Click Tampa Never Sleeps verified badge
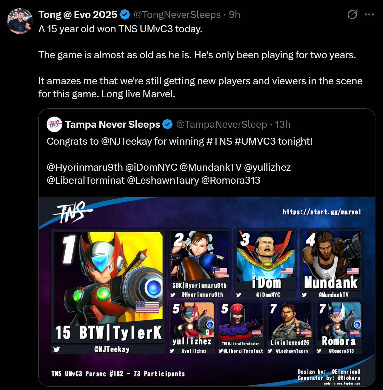The width and height of the screenshot is (383, 390). point(167,124)
